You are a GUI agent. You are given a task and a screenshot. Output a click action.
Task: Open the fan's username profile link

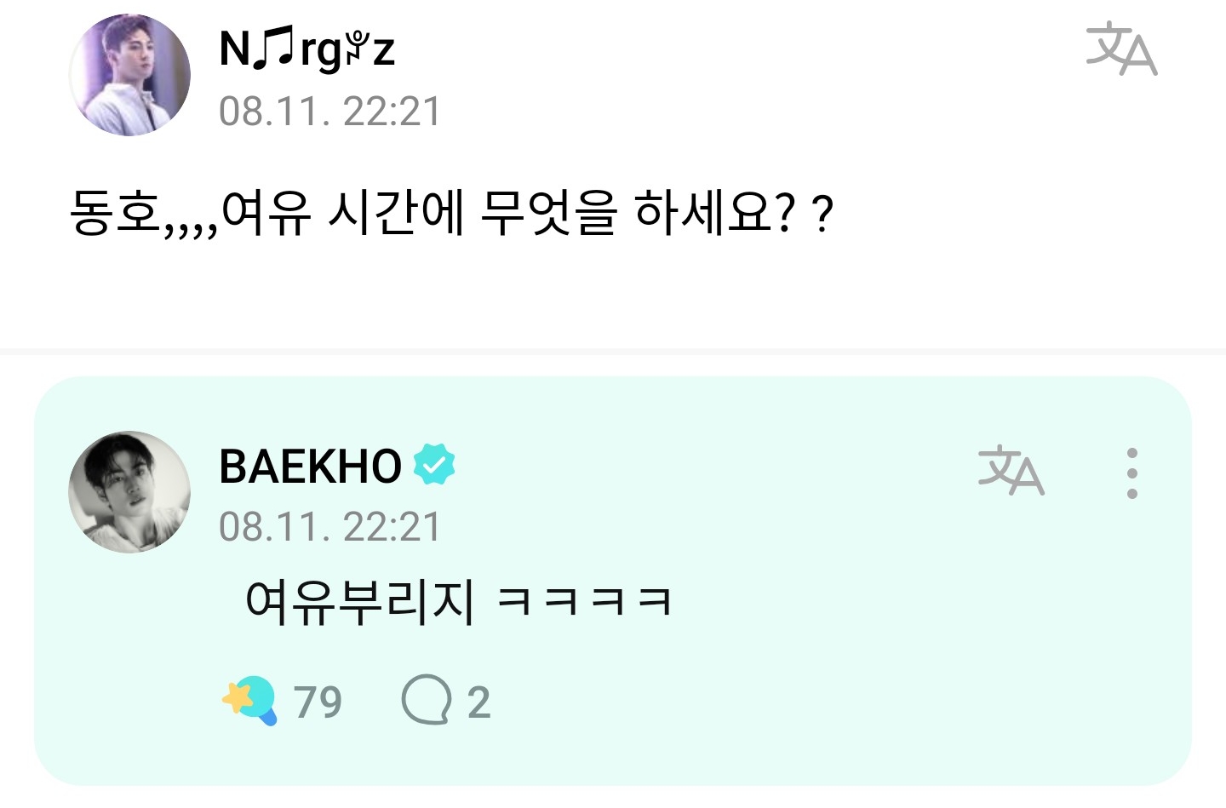pyautogui.click(x=307, y=49)
